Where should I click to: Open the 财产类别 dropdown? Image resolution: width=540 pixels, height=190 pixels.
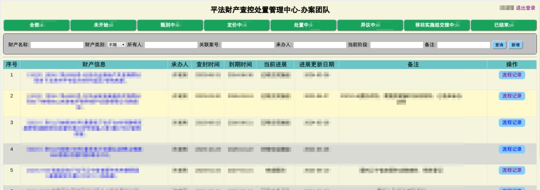tap(116, 45)
